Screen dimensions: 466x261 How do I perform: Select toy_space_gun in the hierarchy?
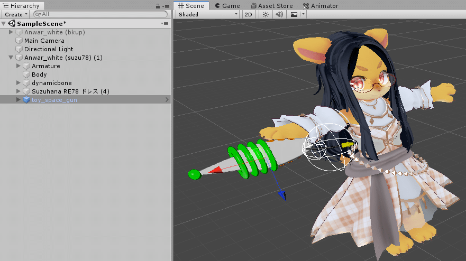click(x=54, y=100)
